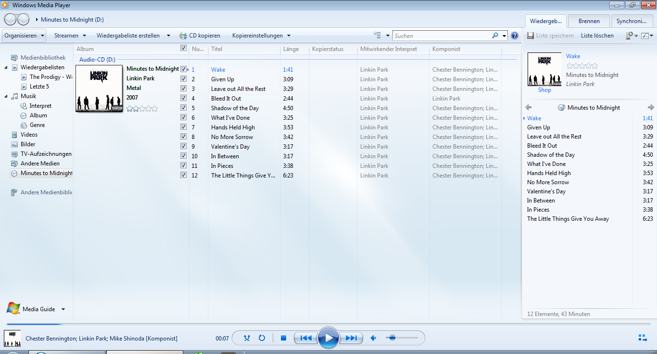Viewport: 657px width, 354px height.
Task: Select Genre under Musik
Action: coord(37,125)
